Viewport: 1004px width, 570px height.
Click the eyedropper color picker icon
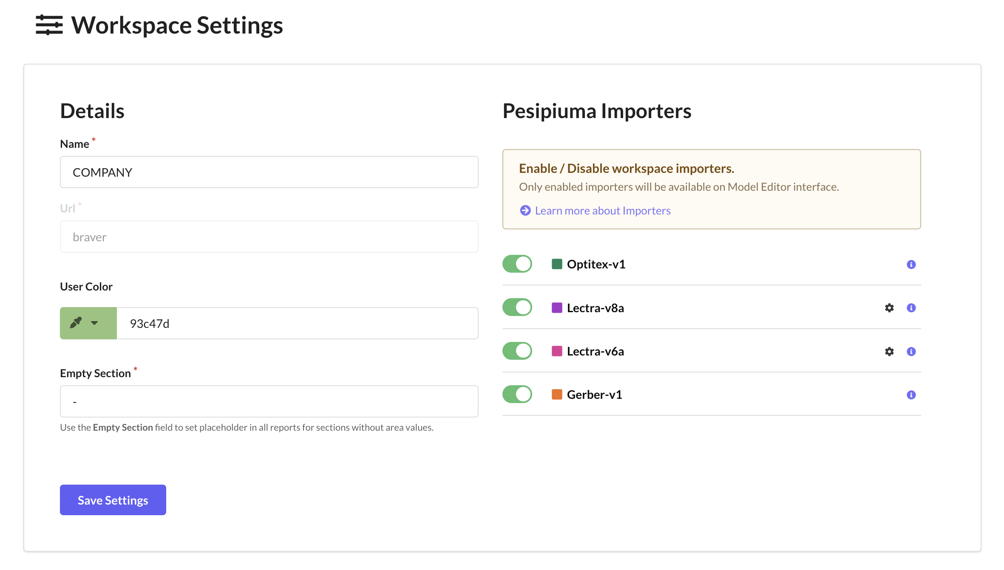tap(76, 323)
